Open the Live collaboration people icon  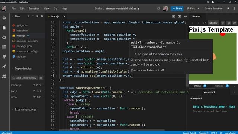(x=4, y=76)
